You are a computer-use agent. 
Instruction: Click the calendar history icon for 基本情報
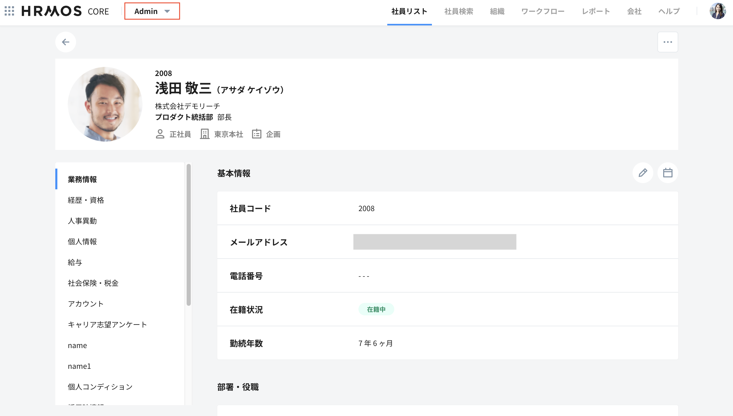pos(668,173)
